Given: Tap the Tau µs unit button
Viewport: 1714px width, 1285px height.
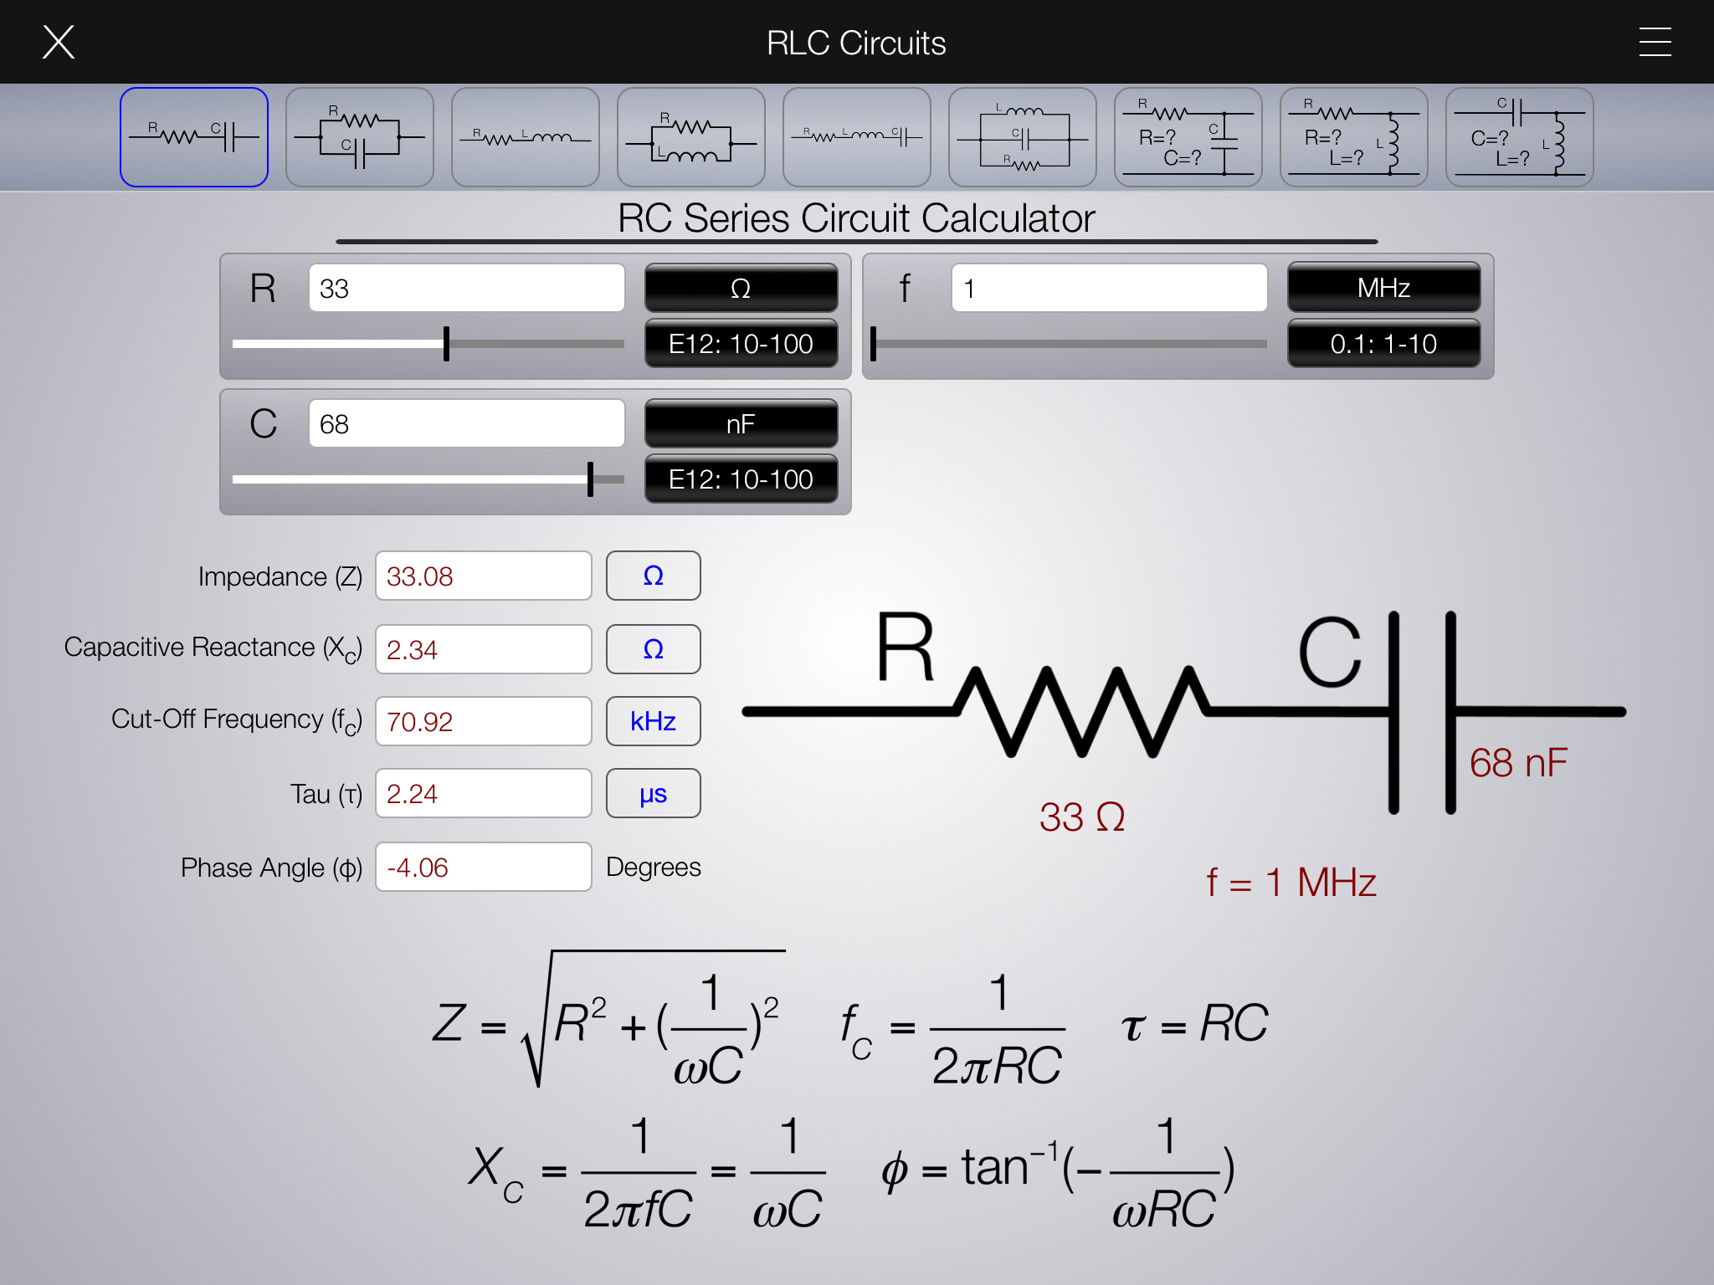Looking at the screenshot, I should click(653, 793).
